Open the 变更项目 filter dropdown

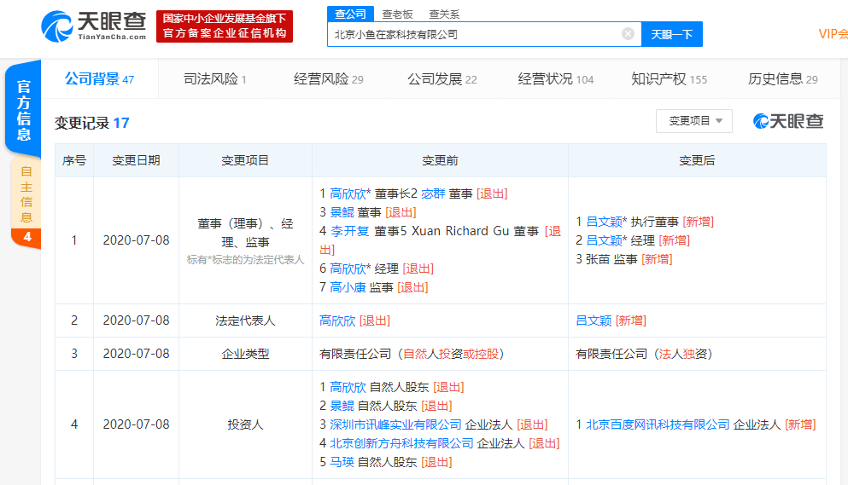pos(693,121)
